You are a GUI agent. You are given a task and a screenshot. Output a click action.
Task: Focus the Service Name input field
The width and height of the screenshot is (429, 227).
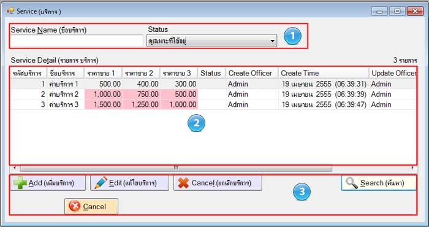click(x=77, y=41)
